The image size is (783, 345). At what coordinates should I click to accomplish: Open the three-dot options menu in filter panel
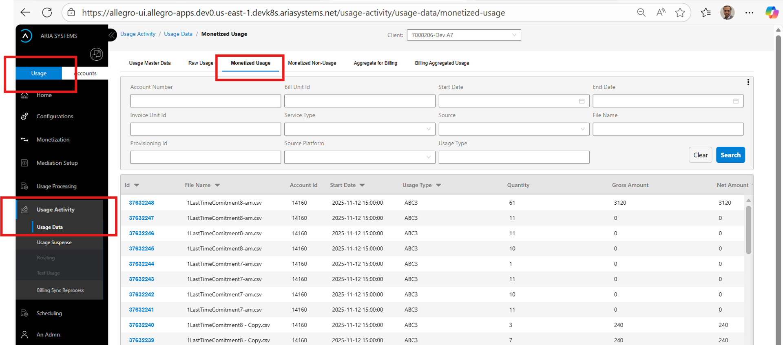[748, 82]
